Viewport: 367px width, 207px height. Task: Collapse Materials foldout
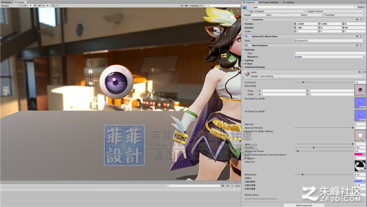pyautogui.click(x=243, y=50)
